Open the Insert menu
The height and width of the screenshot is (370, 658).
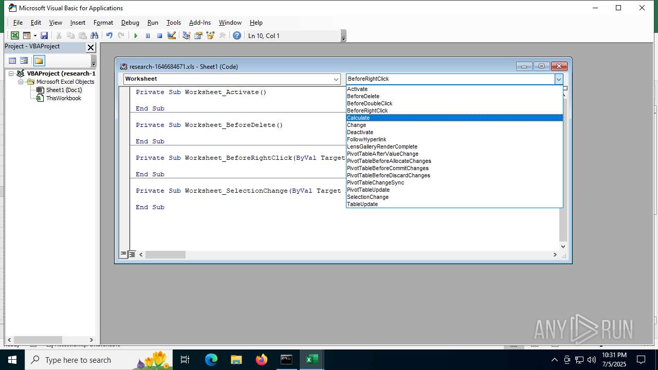point(78,23)
